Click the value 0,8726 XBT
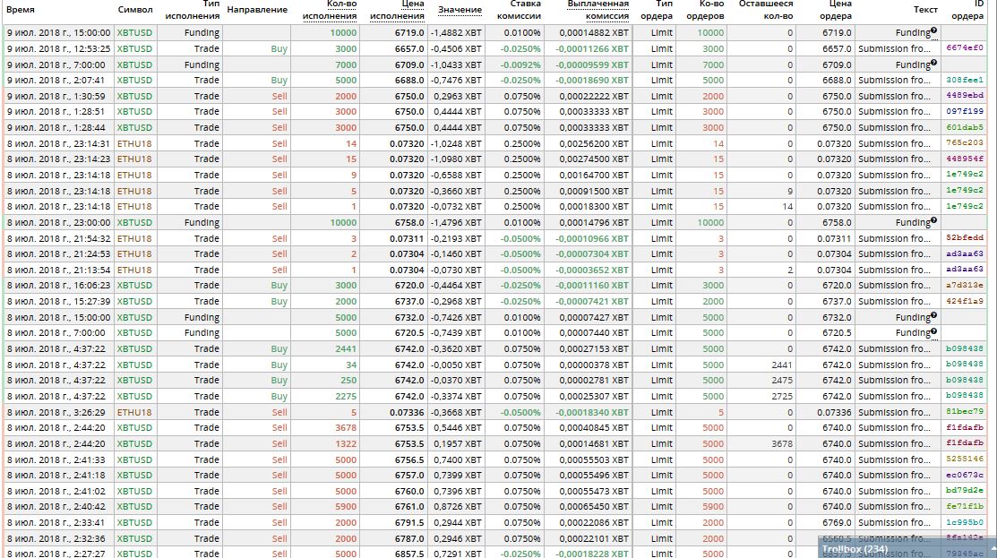Screen dimensions: 997x558 (x=458, y=507)
